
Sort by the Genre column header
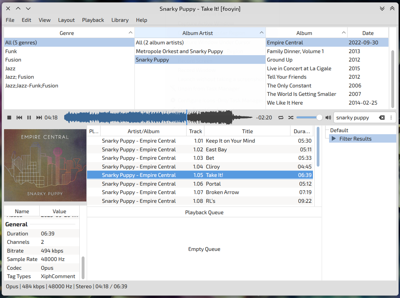coord(69,33)
